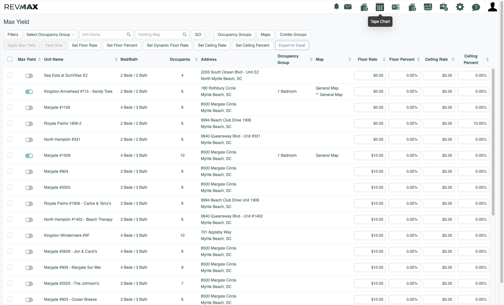Check the Margate #1109 row checkbox
Image resolution: width=504 pixels, height=305 pixels.
pyautogui.click(x=10, y=107)
